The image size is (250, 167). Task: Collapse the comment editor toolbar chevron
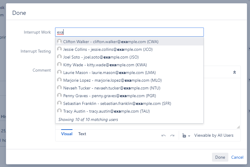tap(234, 72)
